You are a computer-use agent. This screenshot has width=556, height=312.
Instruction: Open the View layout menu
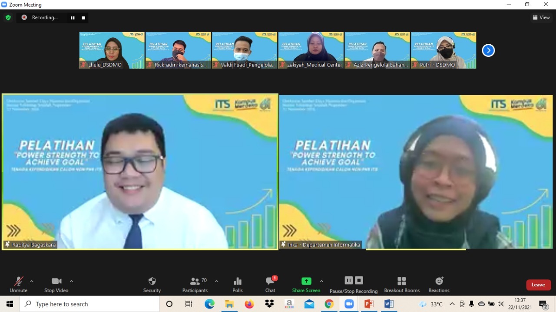click(x=541, y=17)
